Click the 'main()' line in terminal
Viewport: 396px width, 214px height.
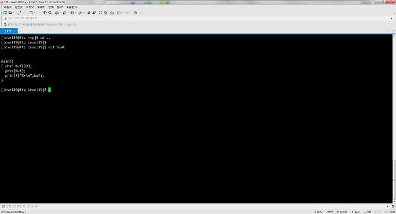[7, 61]
